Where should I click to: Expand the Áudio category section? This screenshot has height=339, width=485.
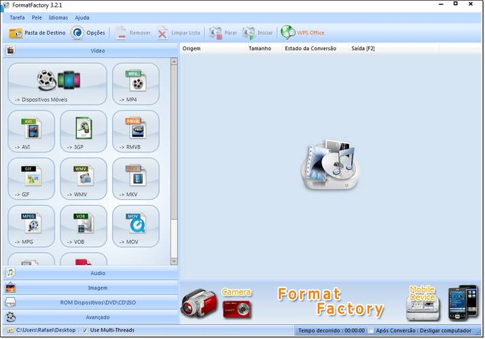pos(91,273)
